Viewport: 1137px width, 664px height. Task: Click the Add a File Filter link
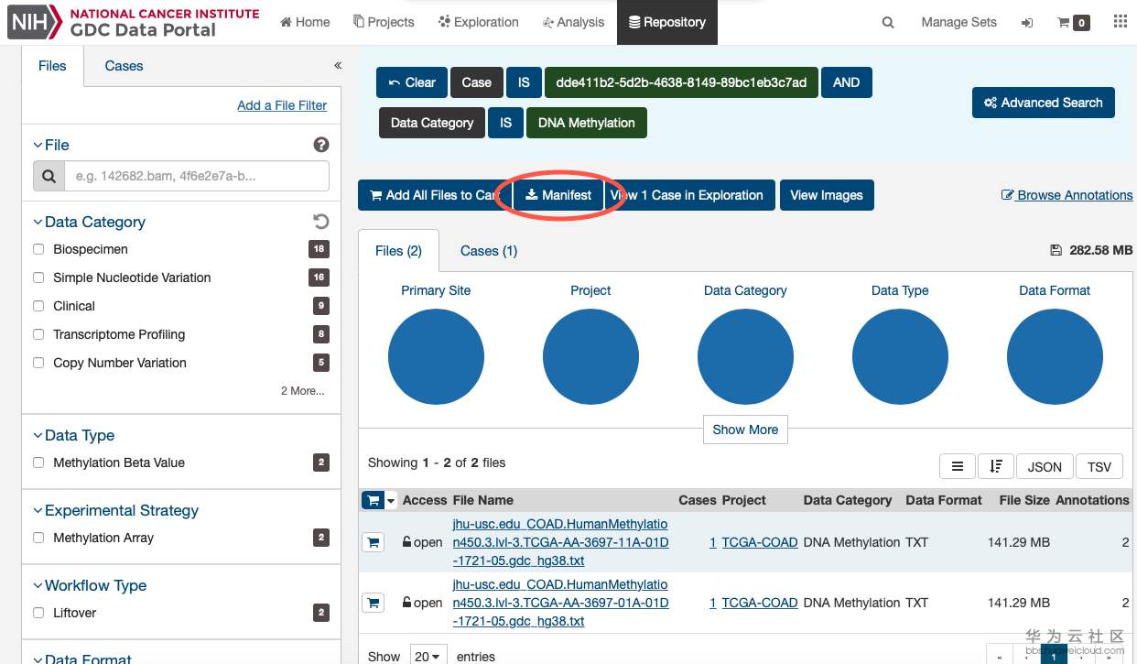[x=282, y=105]
